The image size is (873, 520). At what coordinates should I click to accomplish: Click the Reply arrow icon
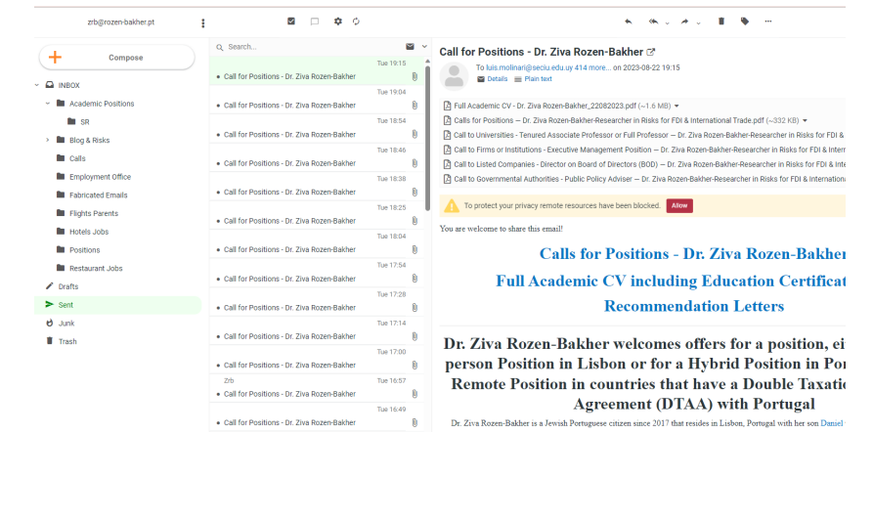point(629,22)
